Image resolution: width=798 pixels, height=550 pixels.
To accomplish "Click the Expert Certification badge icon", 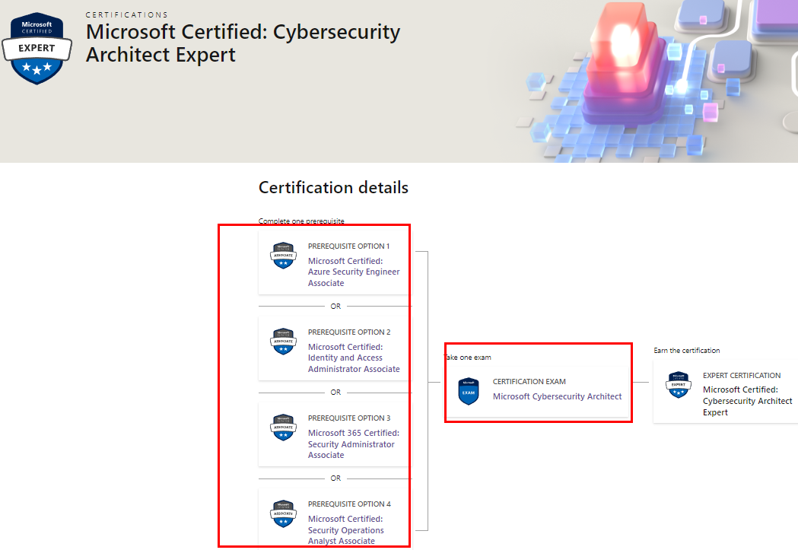I will 679,385.
